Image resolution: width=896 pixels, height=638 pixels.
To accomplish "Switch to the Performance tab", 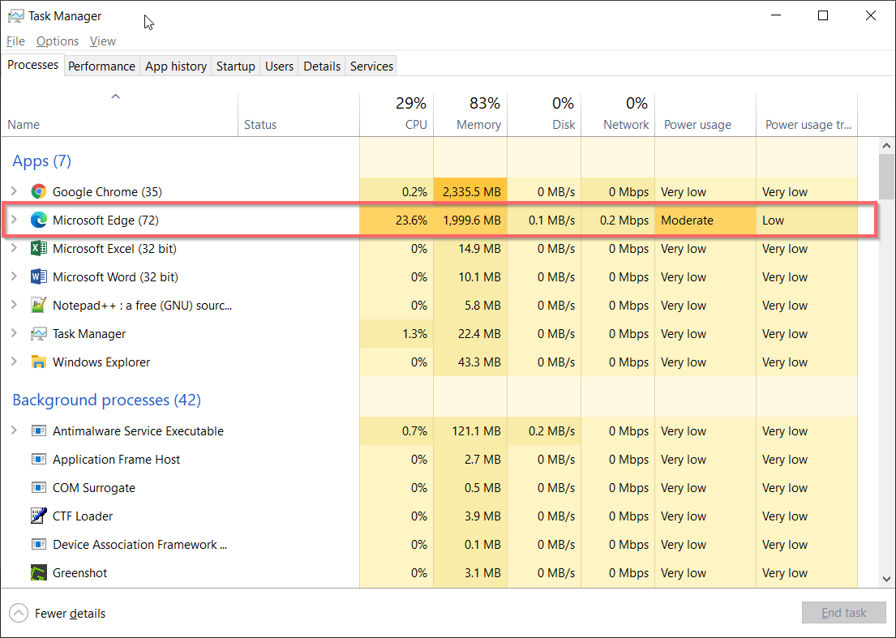I will [101, 66].
